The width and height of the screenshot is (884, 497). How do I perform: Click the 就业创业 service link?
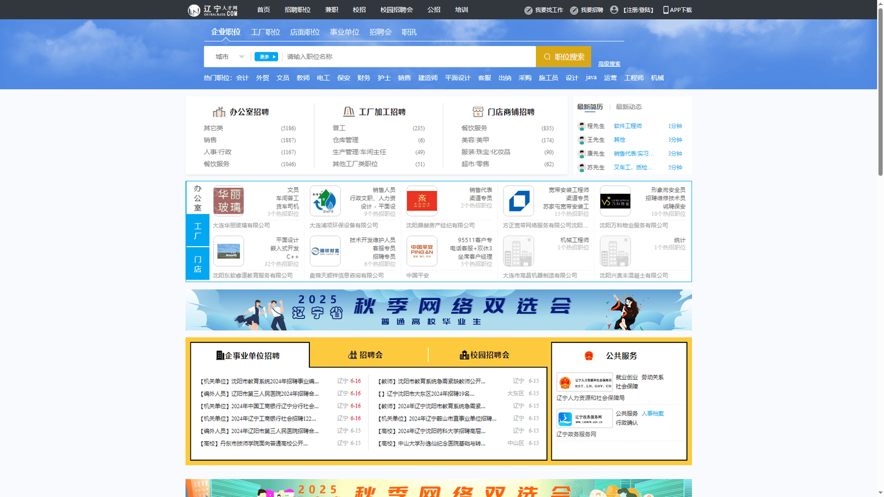pos(627,377)
